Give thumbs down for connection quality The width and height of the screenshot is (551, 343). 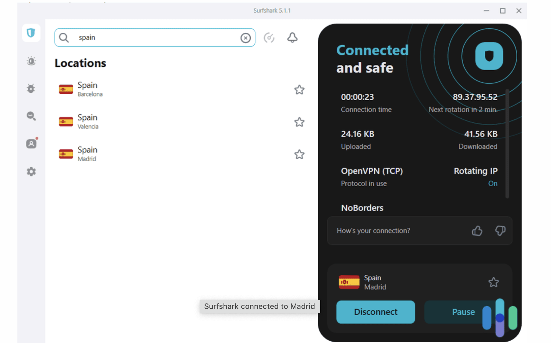tap(500, 231)
